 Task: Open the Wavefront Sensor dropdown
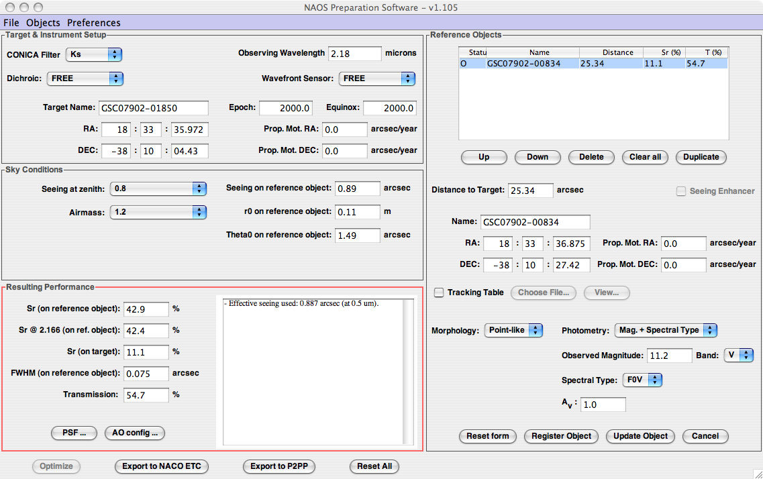point(376,78)
